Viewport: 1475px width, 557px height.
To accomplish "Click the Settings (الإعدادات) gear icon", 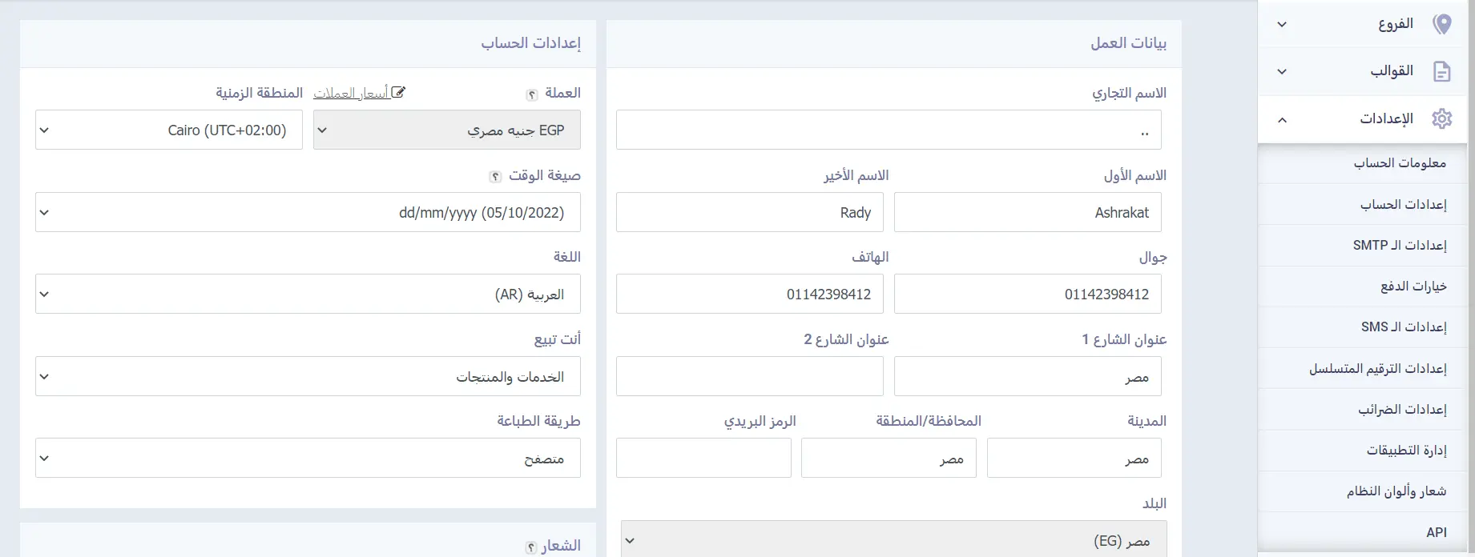I will [1441, 118].
